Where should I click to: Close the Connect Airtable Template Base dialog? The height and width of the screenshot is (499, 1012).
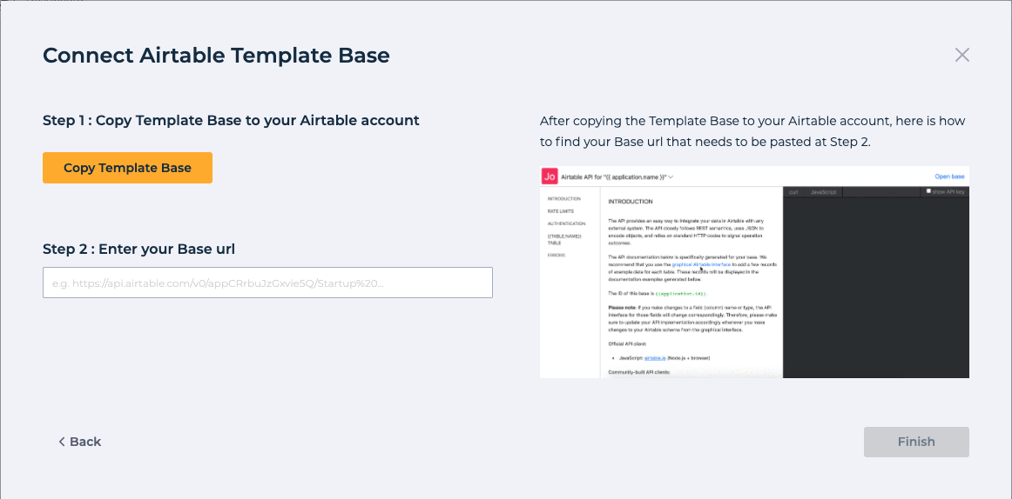tap(961, 56)
